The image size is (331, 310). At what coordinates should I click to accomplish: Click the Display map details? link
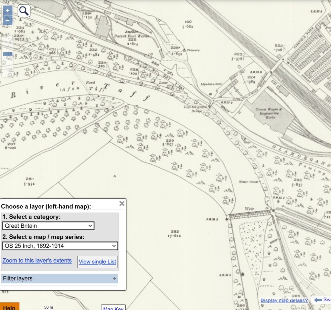coord(284,300)
